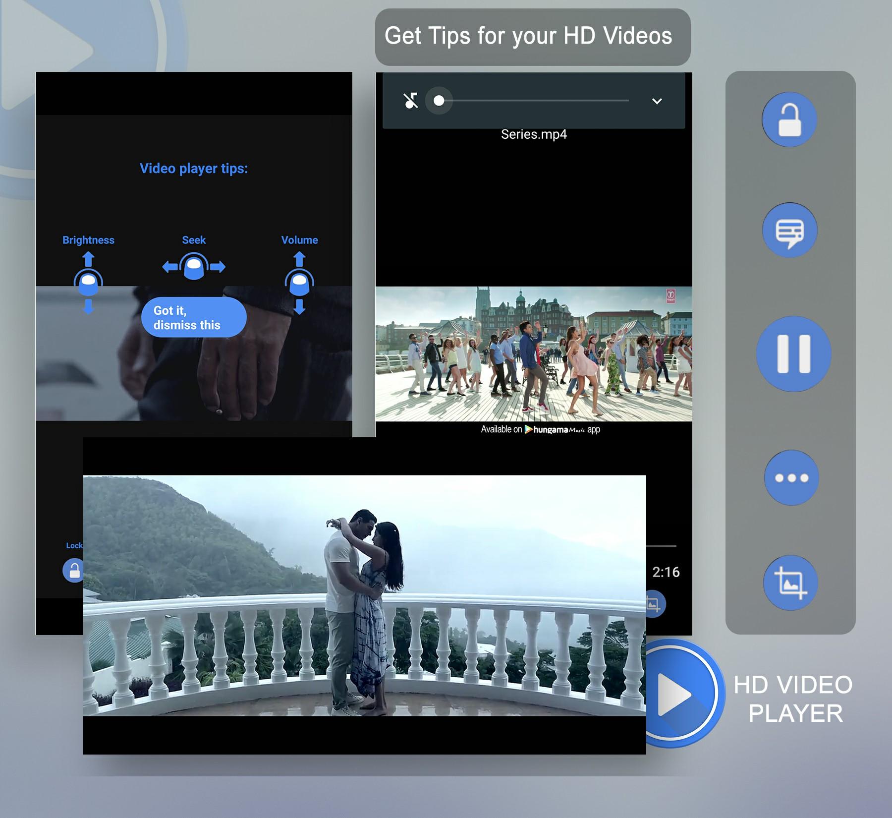This screenshot has width=892, height=818.
Task: Tap the Volume gesture tip icon
Action: tap(299, 283)
